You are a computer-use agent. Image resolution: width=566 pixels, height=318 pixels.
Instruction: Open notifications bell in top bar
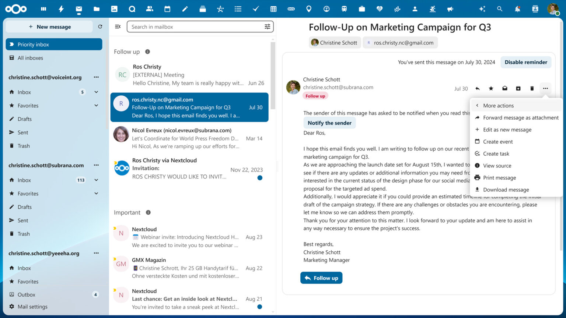[517, 9]
